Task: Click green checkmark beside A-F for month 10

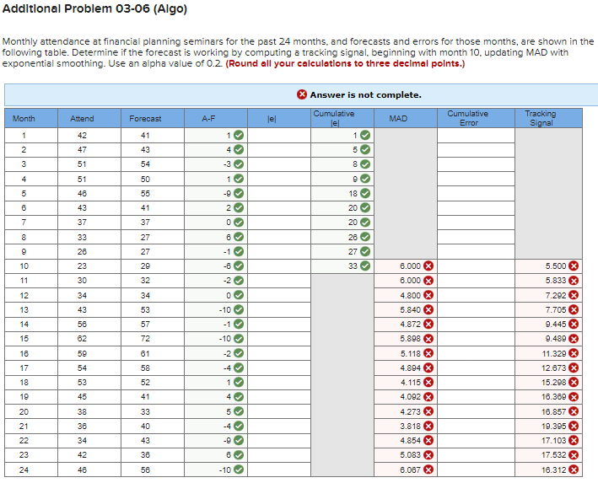Action: tap(239, 266)
